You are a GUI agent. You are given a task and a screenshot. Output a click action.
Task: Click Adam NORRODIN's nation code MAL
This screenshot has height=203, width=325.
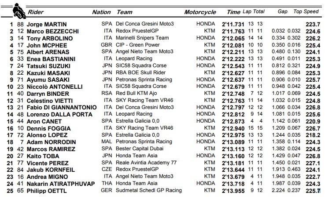107,141
